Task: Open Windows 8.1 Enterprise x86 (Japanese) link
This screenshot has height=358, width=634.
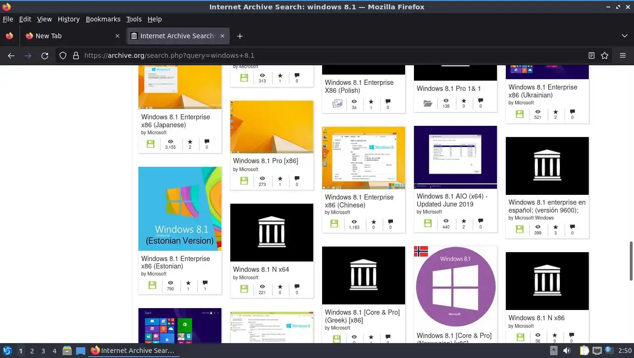Action: tap(176, 121)
